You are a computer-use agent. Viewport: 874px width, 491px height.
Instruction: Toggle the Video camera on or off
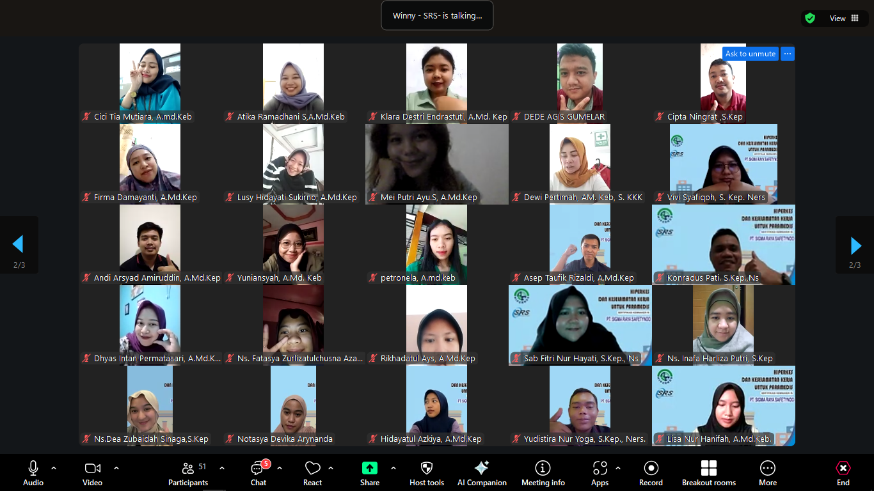[92, 469]
